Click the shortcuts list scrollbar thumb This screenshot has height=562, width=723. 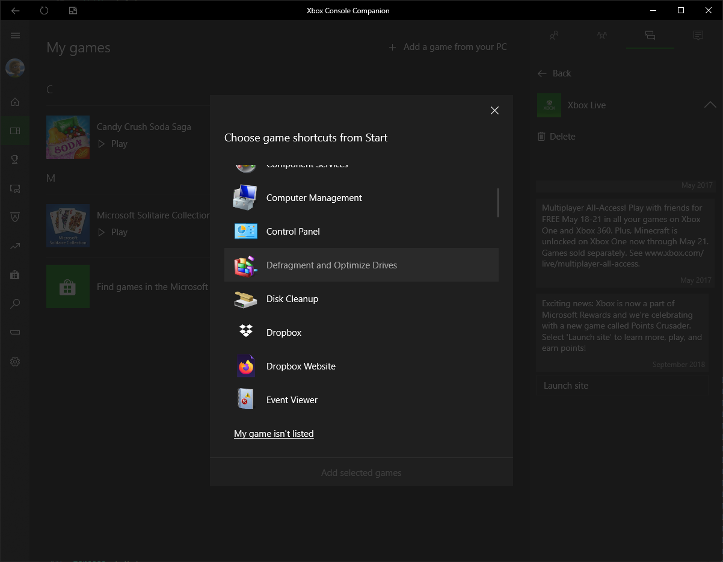[x=498, y=202]
